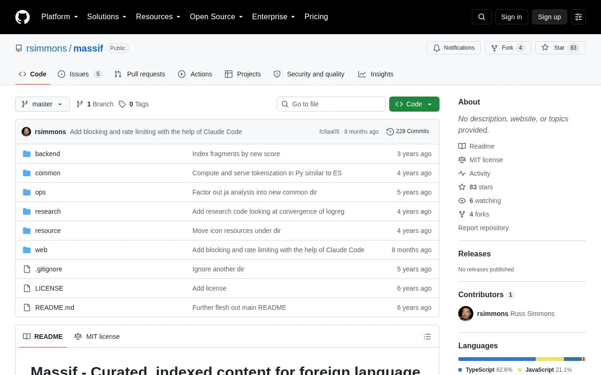Click the folder icon beside web
Image resolution: width=601 pixels, height=375 pixels.
(x=27, y=250)
